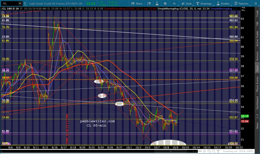Click the symbol link chain icon

tap(25, 4)
